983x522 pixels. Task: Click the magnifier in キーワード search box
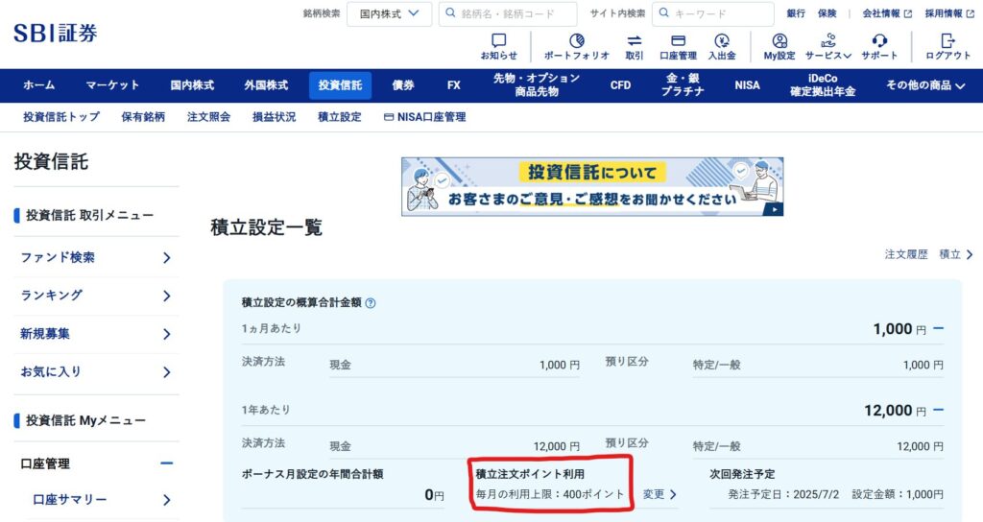[664, 13]
